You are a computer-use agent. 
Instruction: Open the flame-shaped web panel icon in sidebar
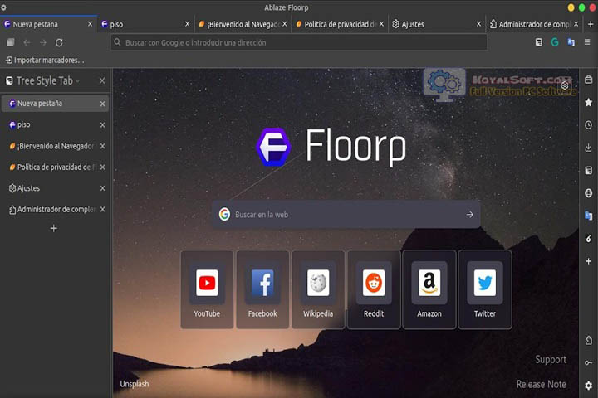tap(589, 239)
